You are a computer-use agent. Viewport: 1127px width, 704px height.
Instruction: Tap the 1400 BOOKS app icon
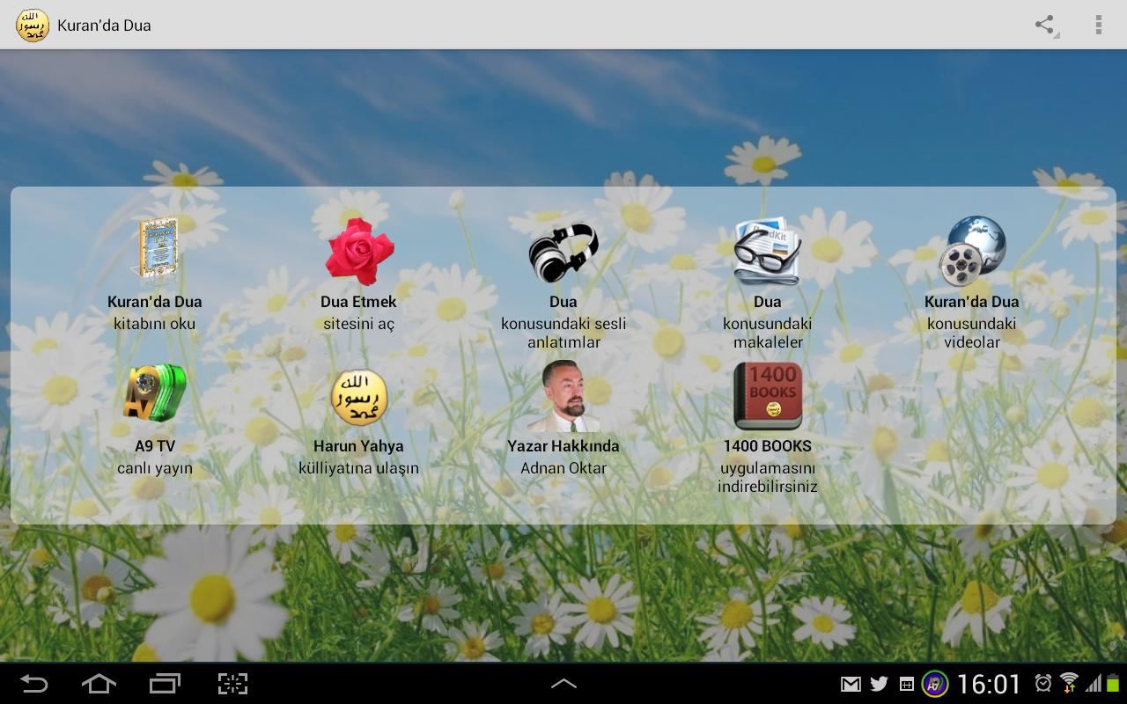click(767, 396)
